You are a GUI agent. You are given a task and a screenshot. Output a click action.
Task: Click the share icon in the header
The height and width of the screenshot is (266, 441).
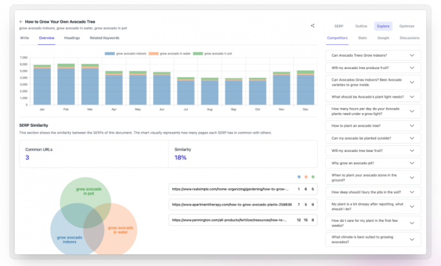313,25
